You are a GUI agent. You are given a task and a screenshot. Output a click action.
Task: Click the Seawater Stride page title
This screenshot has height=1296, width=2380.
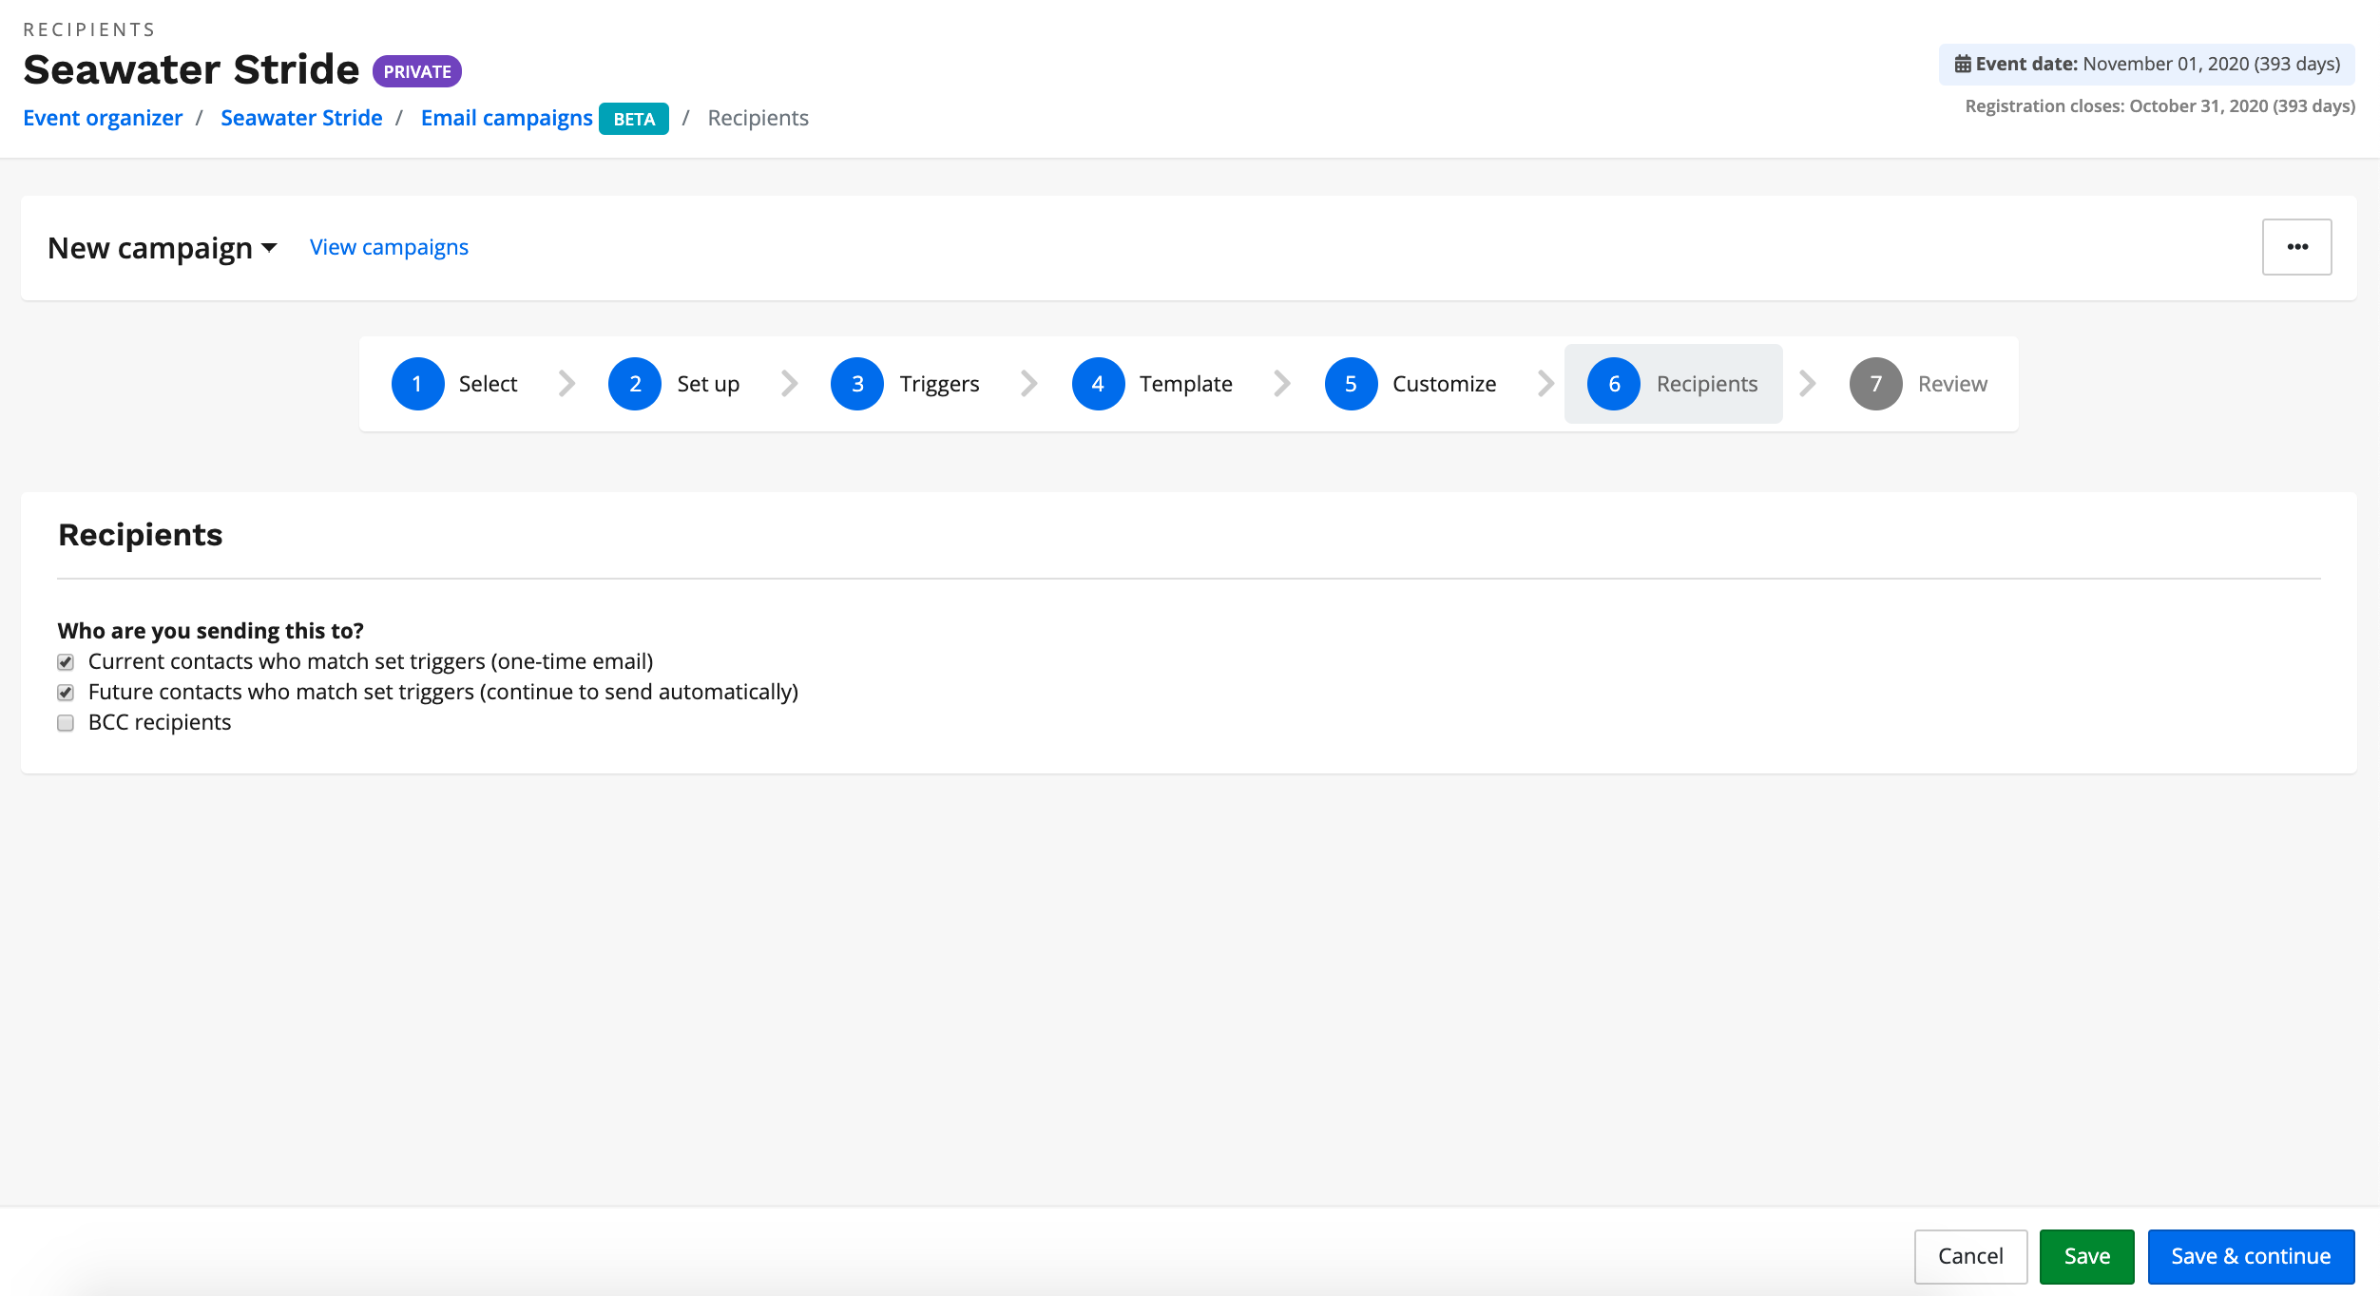[x=191, y=69]
